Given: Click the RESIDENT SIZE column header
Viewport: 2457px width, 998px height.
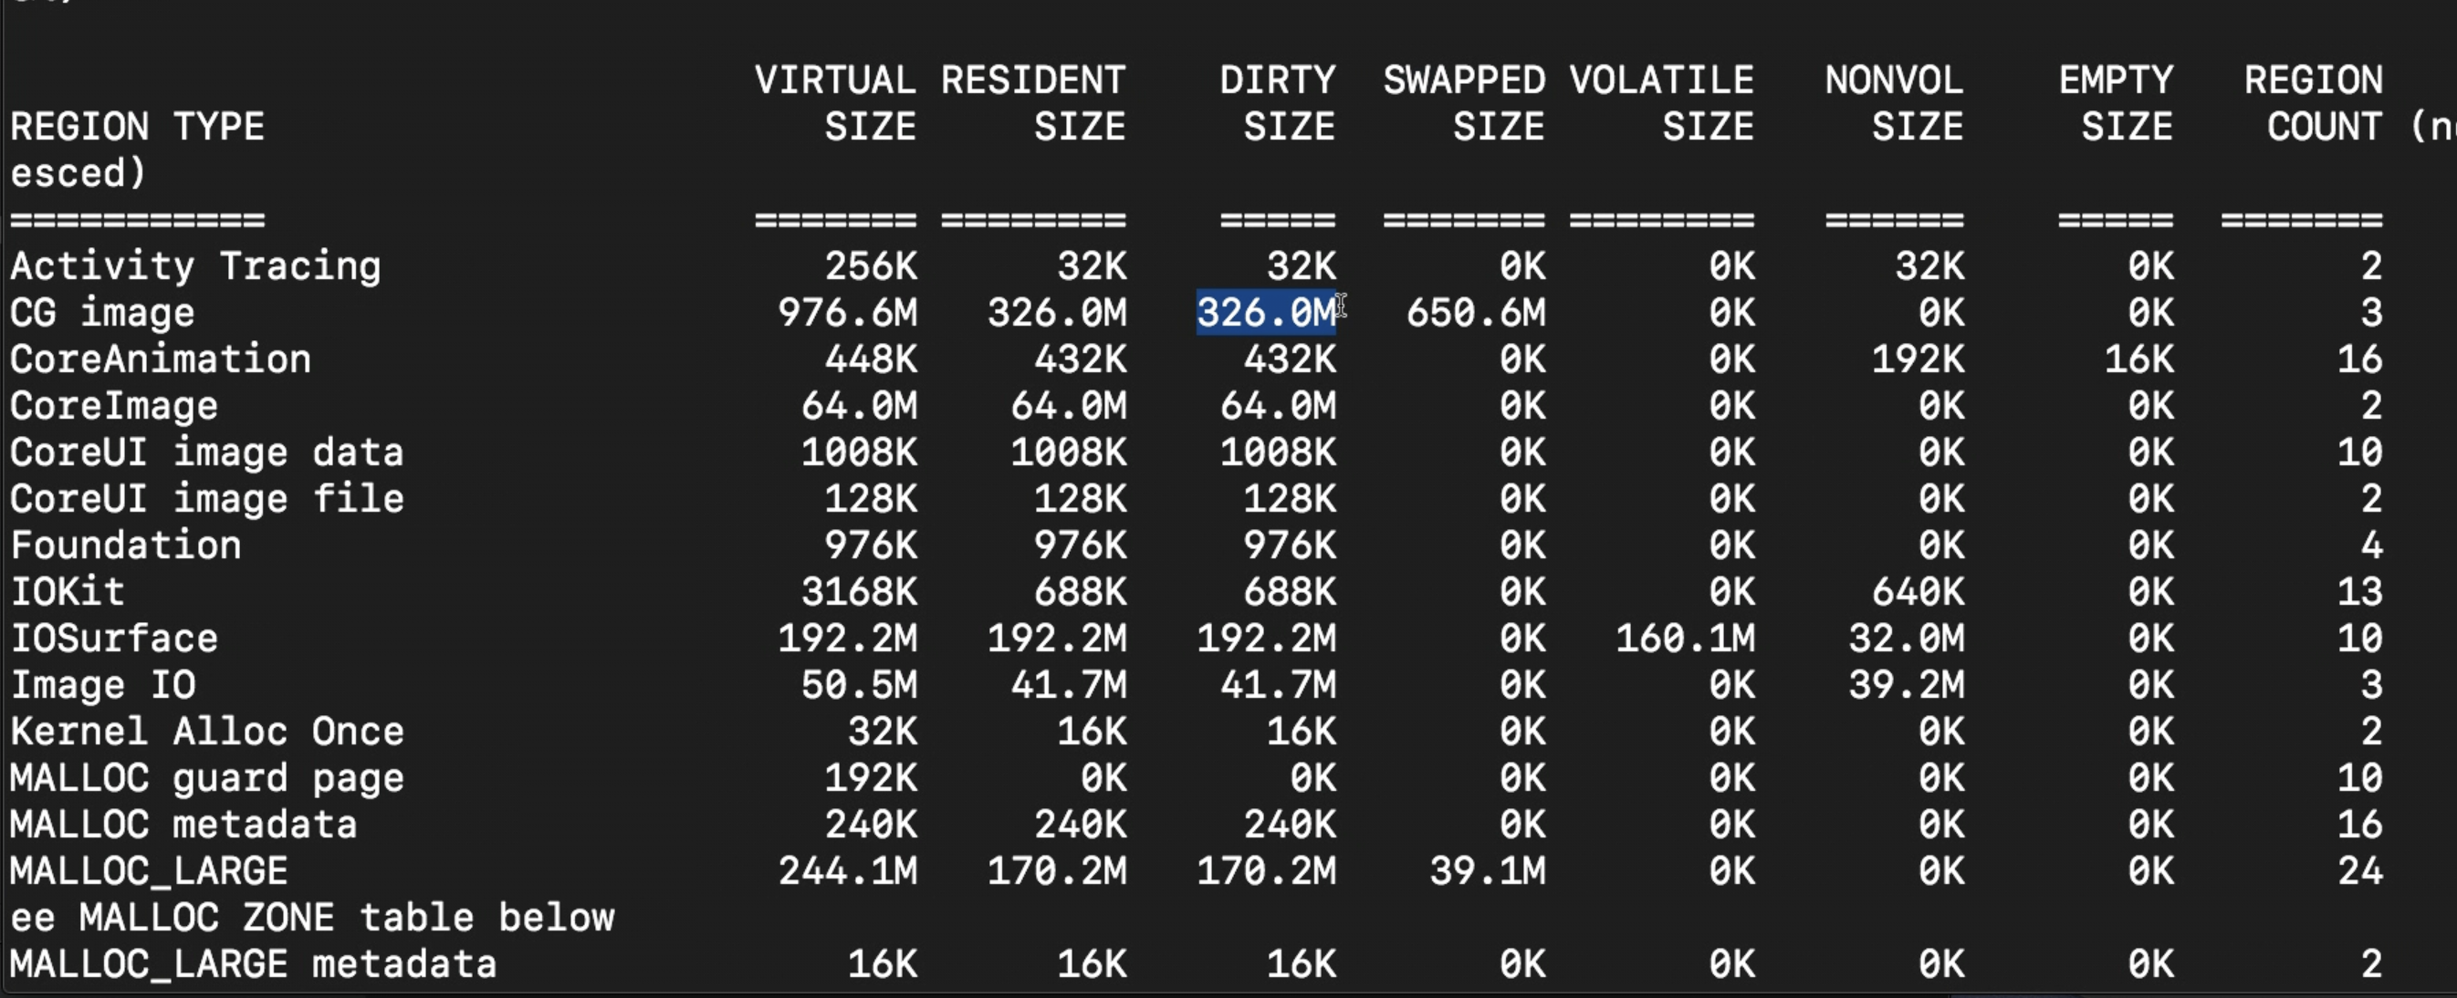Looking at the screenshot, I should 1033,103.
